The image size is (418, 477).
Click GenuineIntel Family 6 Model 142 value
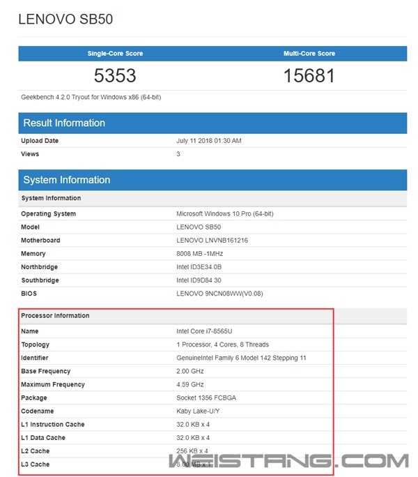pyautogui.click(x=241, y=358)
